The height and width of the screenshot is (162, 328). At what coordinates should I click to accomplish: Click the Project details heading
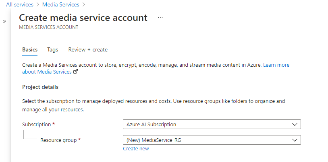coord(40,87)
